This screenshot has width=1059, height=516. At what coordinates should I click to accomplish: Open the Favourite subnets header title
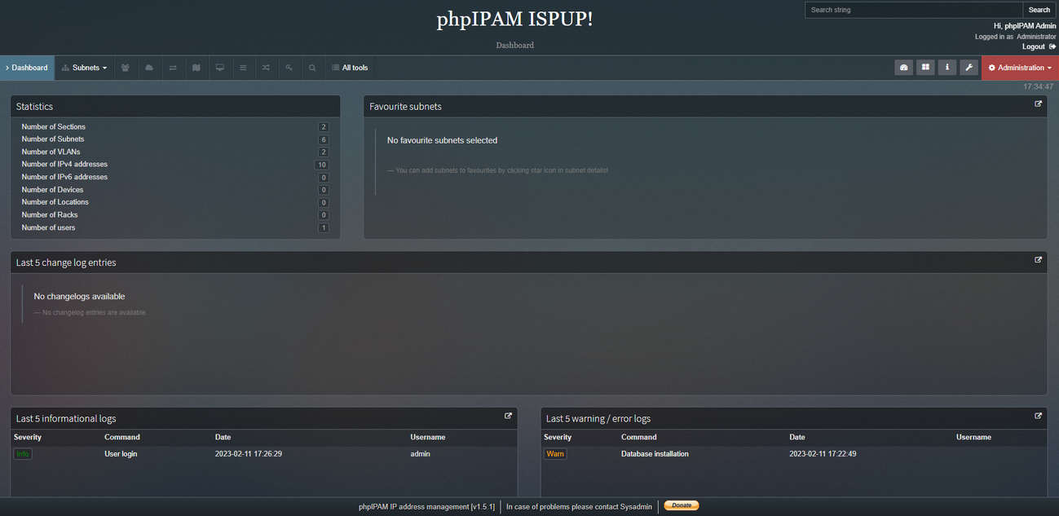(406, 107)
